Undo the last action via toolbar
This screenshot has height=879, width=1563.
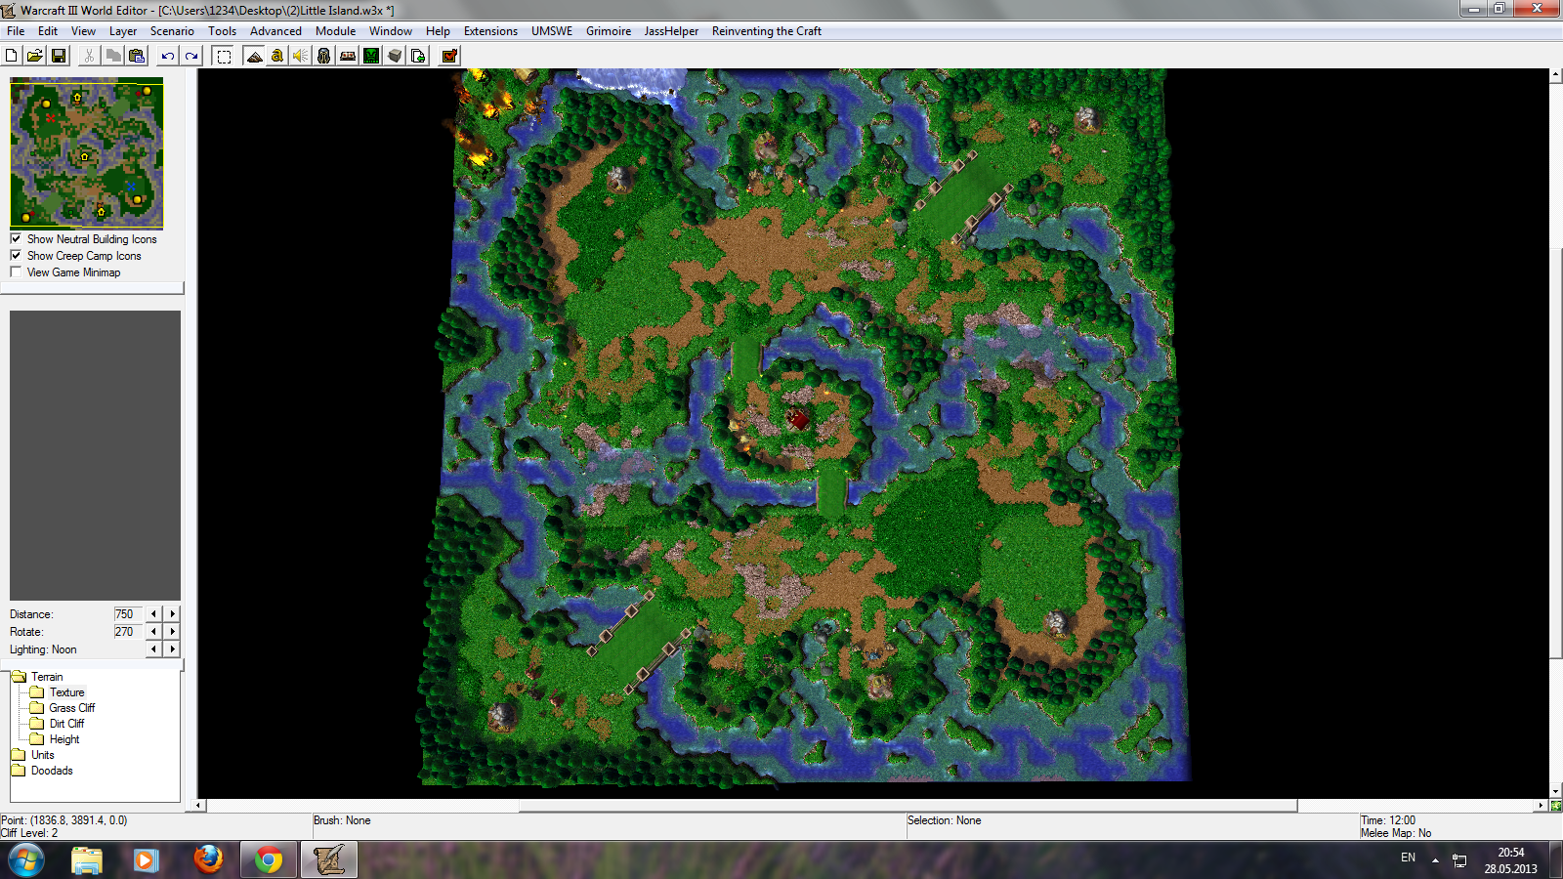click(x=168, y=56)
